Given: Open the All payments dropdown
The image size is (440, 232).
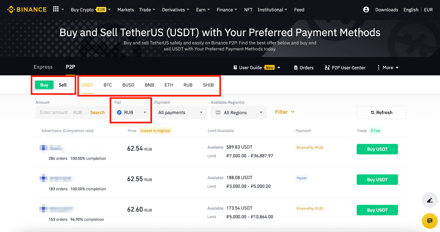Looking at the screenshot, I should [x=180, y=113].
